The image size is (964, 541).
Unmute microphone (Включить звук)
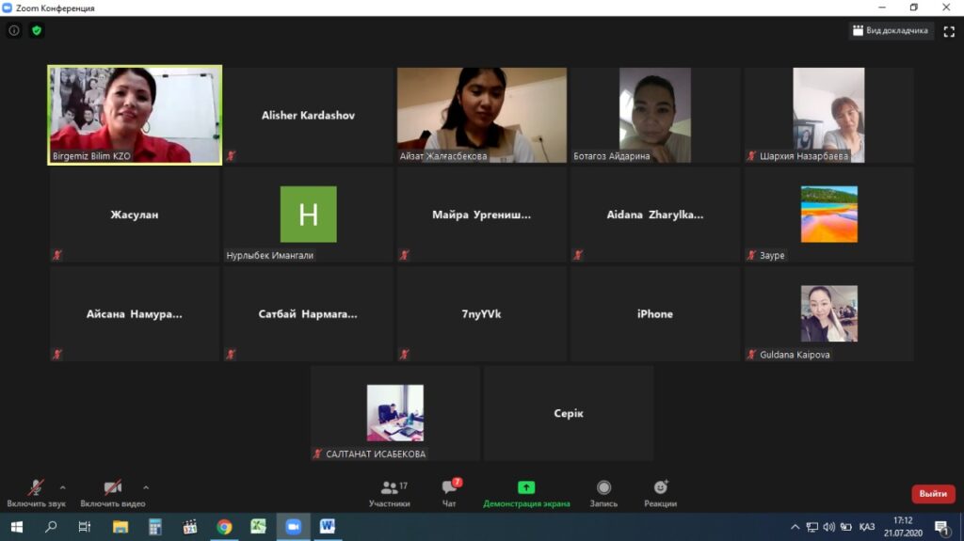(x=36, y=493)
